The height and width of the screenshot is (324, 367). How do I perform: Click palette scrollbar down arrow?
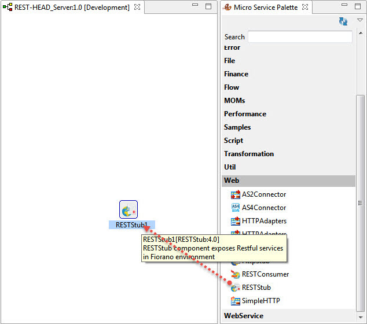[361, 318]
